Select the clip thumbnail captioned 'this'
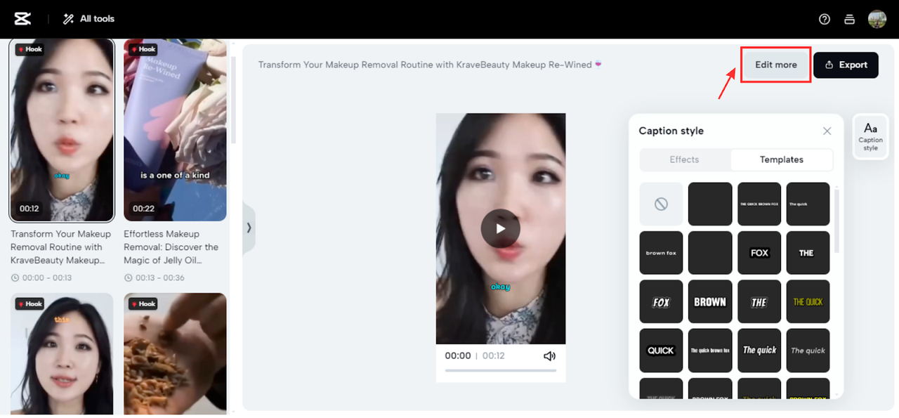This screenshot has width=899, height=418. point(62,353)
